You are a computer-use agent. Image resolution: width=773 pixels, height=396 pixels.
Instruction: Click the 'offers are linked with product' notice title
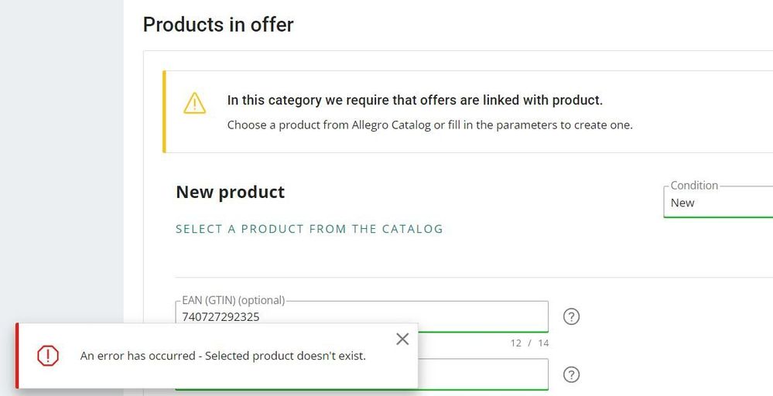coord(415,101)
